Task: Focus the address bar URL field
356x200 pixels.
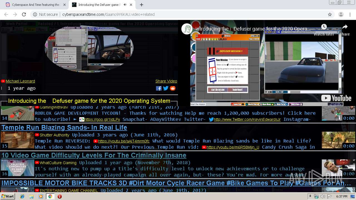Action: [x=178, y=14]
